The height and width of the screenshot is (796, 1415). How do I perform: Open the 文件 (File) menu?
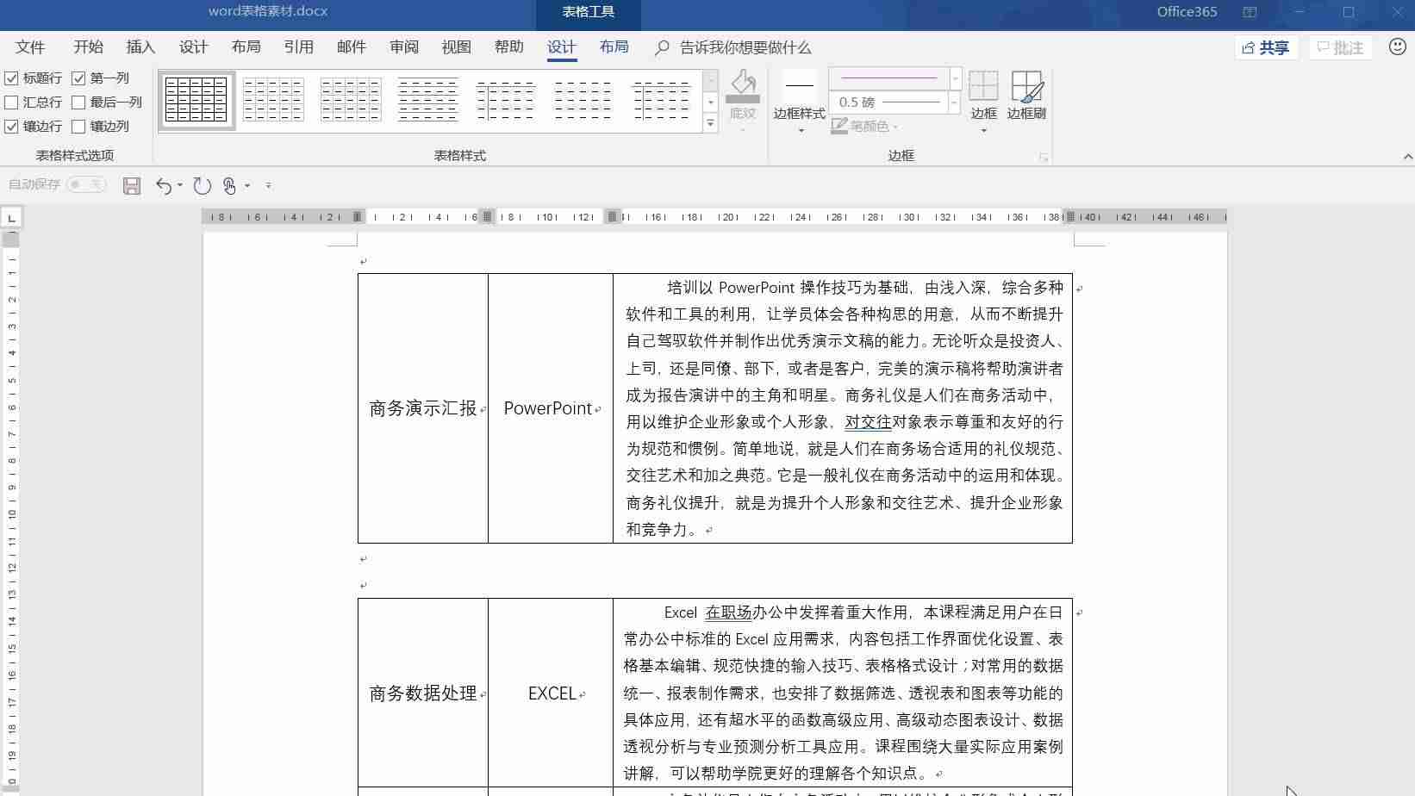tap(30, 47)
